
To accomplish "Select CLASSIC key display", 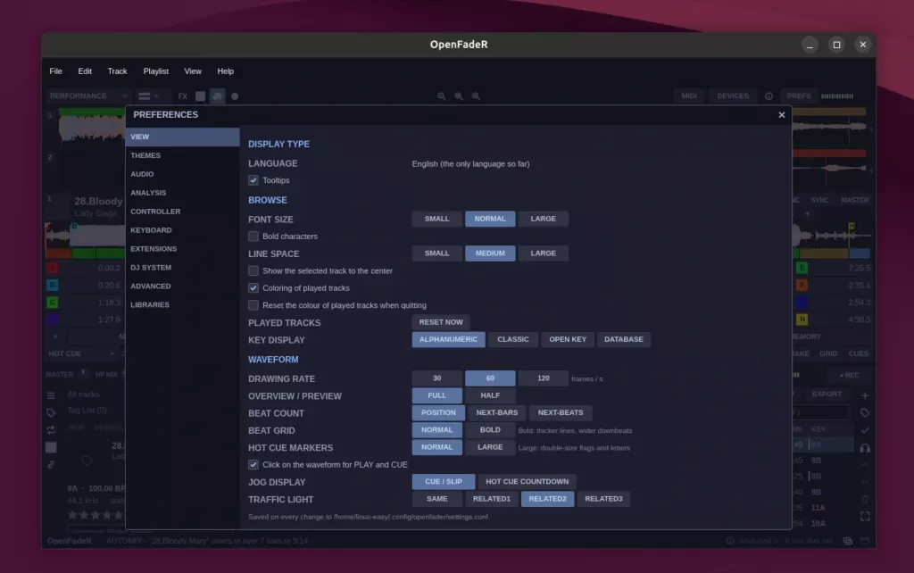I will [x=513, y=339].
